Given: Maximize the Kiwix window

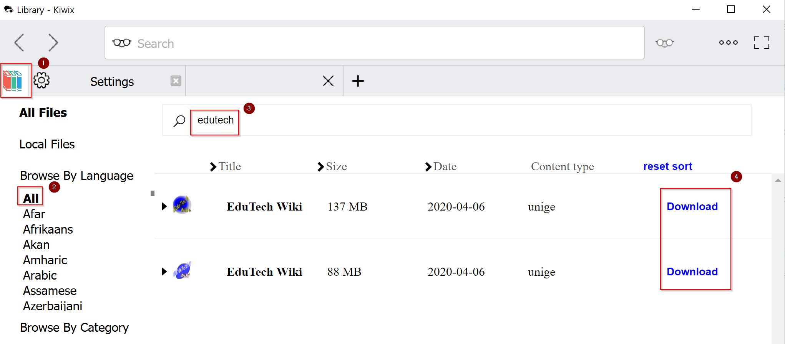Looking at the screenshot, I should (x=731, y=10).
